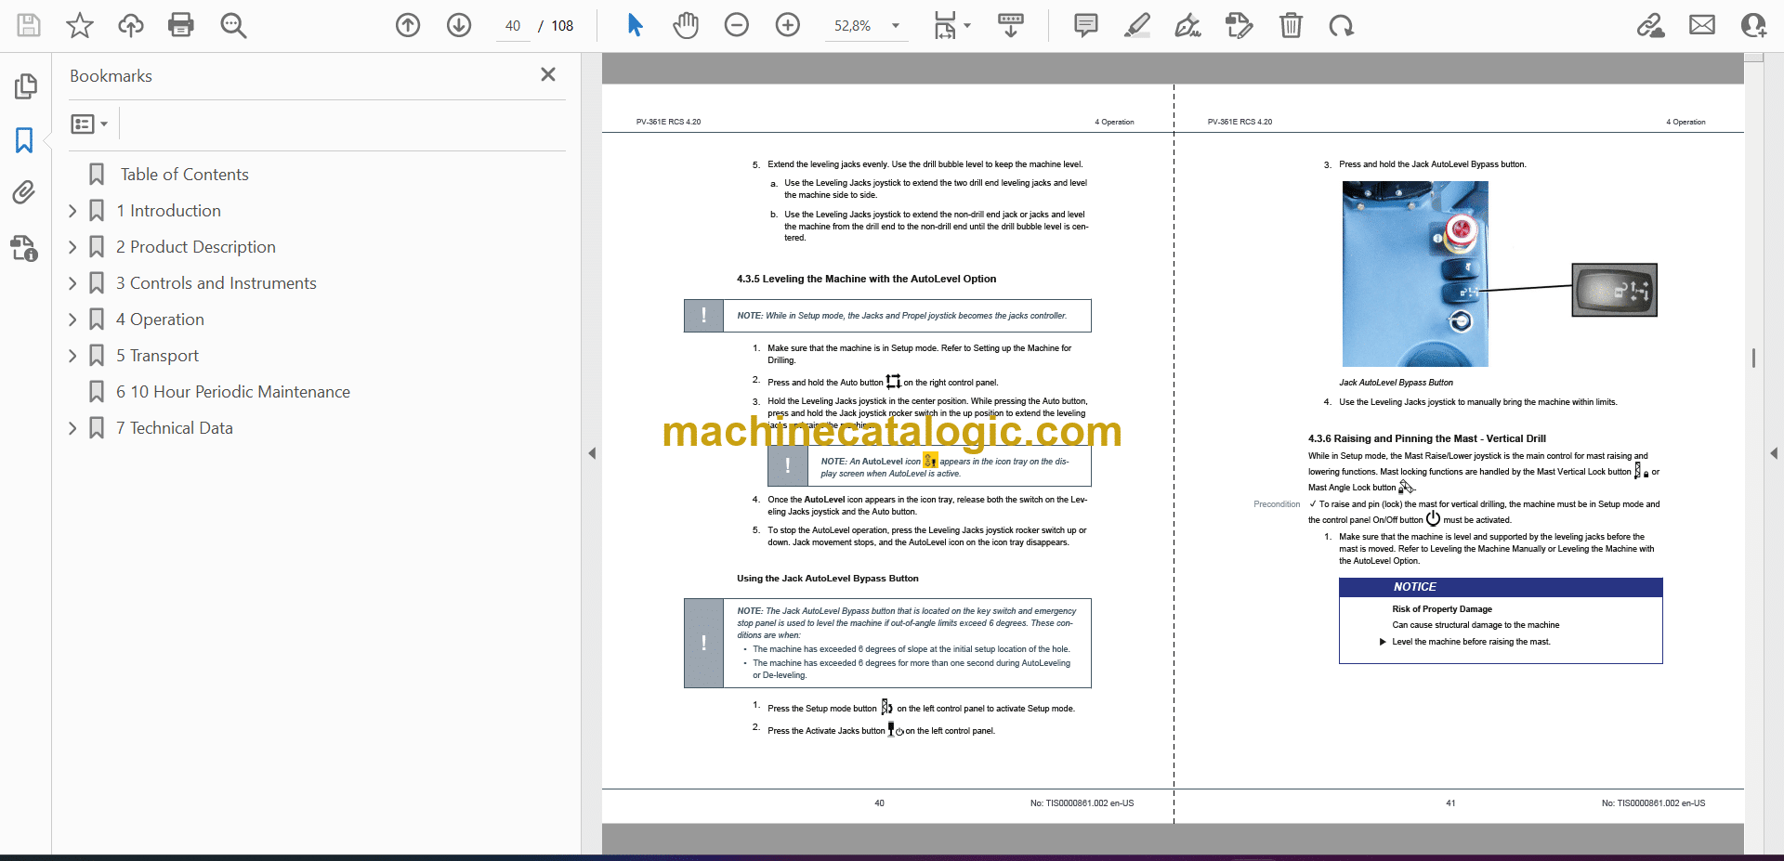Open the find text search tool
Image resolution: width=1784 pixels, height=861 pixels.
[x=233, y=25]
